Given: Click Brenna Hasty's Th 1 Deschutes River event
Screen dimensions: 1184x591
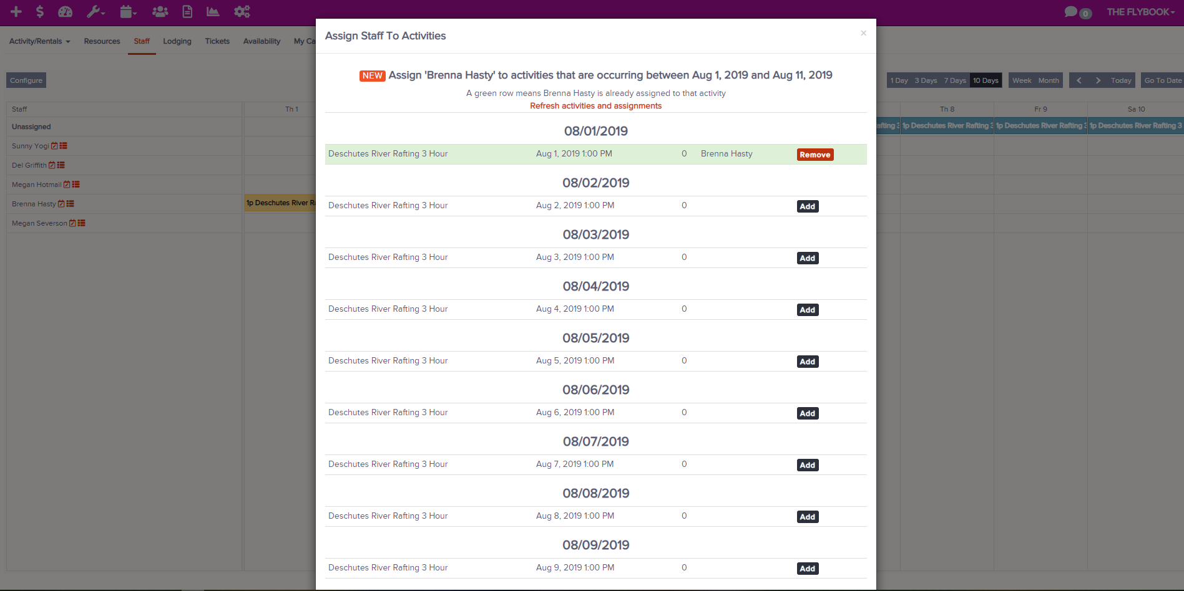Looking at the screenshot, I should (x=280, y=203).
